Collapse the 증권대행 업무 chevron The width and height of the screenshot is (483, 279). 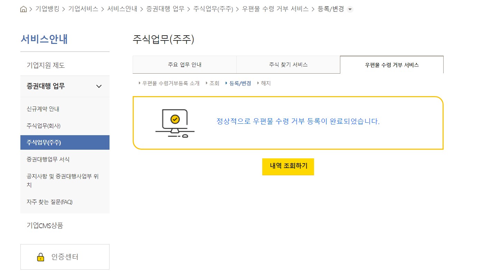click(x=99, y=86)
